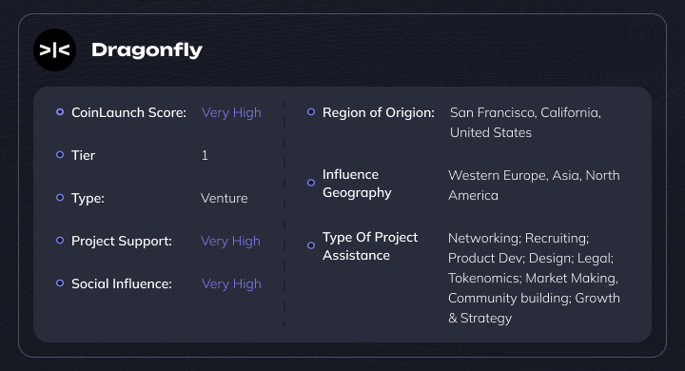Click the bullet beside Project Support

[x=60, y=241]
